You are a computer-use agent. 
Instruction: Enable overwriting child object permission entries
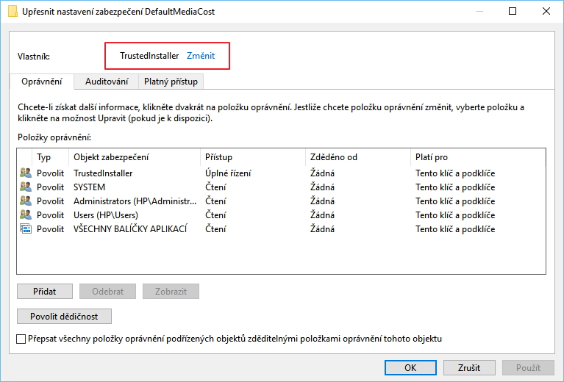pyautogui.click(x=21, y=339)
